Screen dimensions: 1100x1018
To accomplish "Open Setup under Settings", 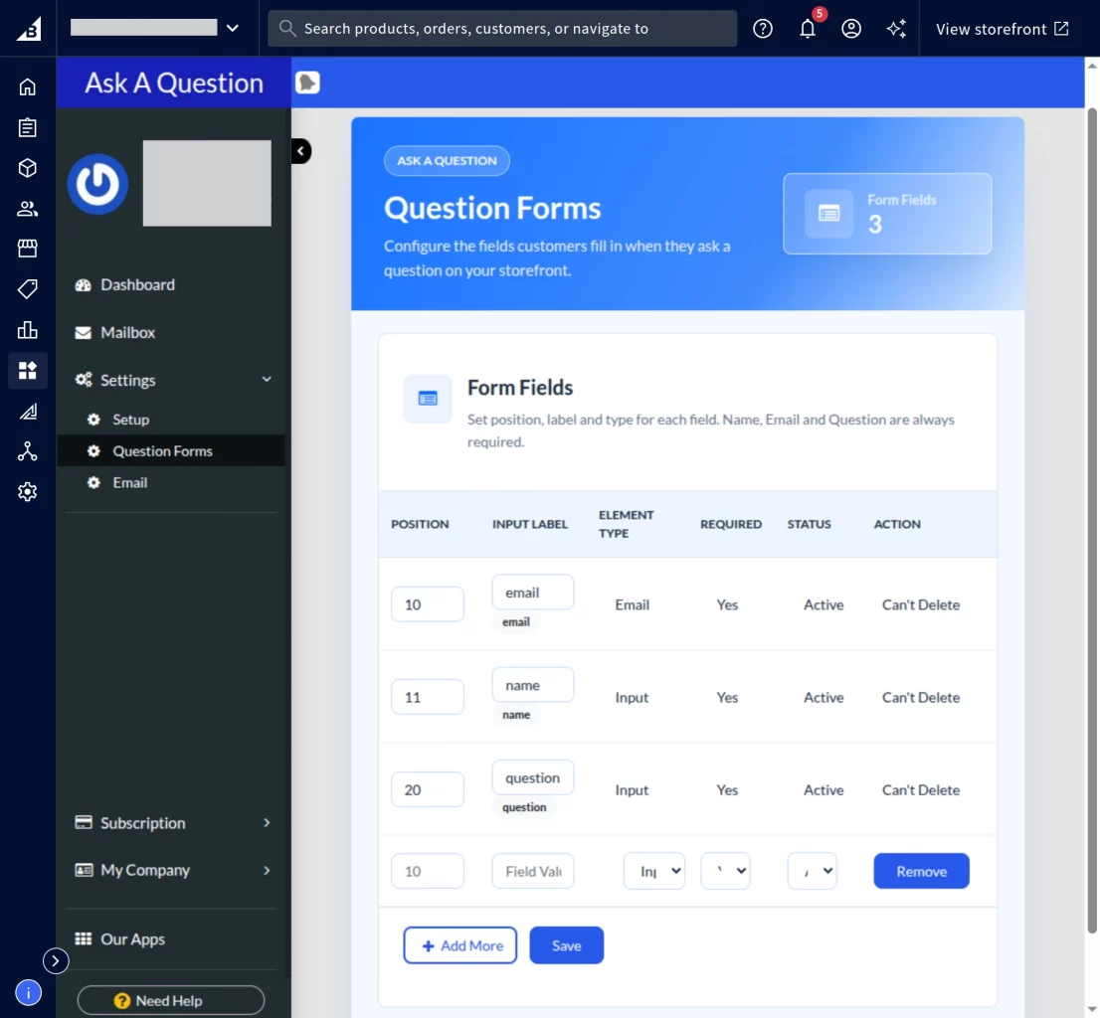I will point(130,420).
